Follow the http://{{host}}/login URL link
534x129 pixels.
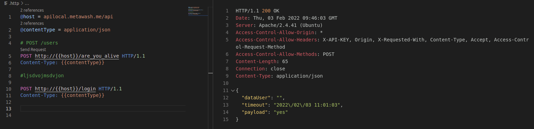(65, 89)
